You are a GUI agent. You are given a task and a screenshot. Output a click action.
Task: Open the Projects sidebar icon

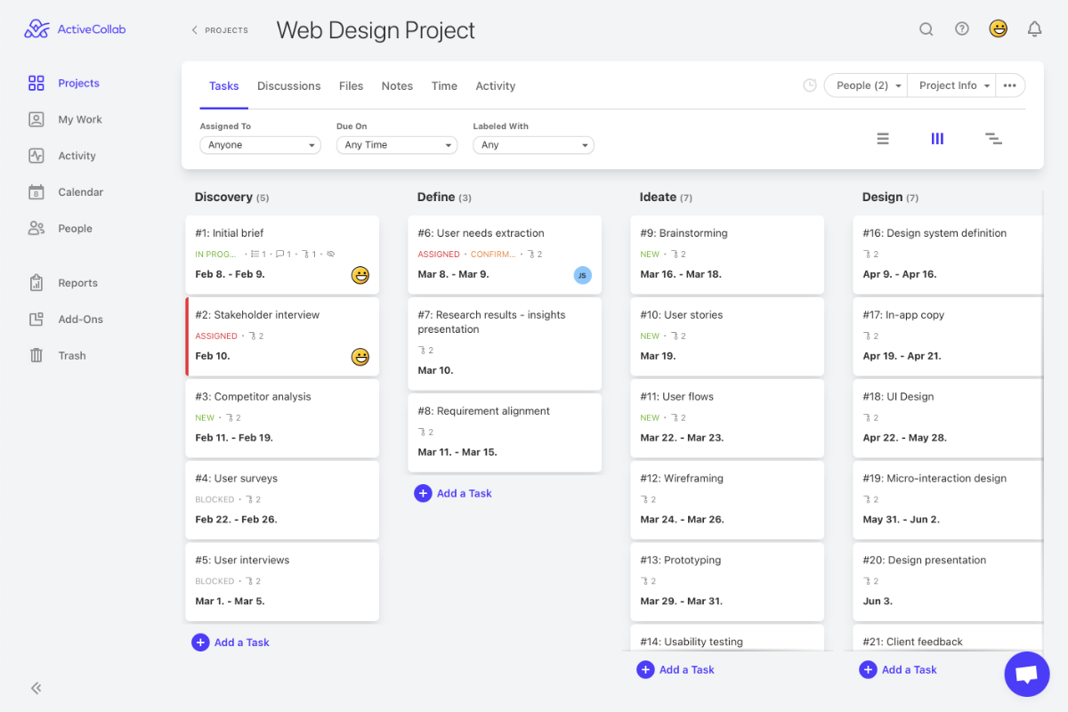point(36,83)
